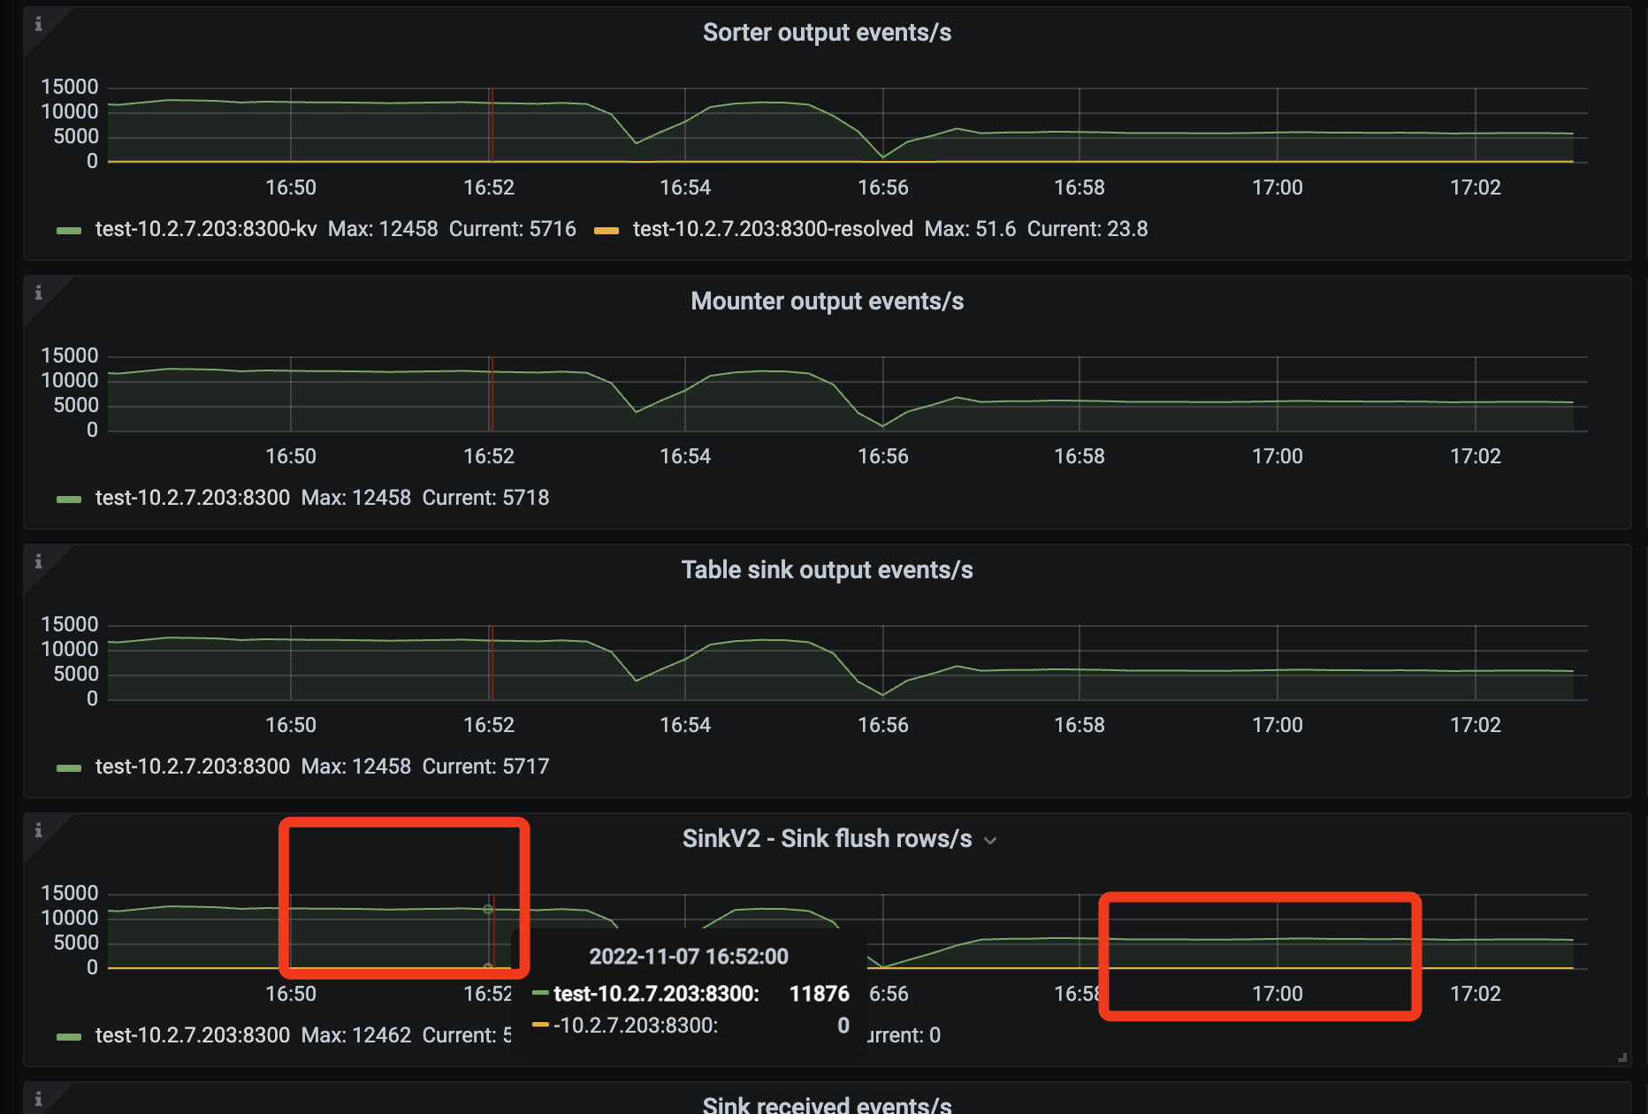Open the Table sink output events/s panel title
The image size is (1648, 1114).
click(x=827, y=570)
